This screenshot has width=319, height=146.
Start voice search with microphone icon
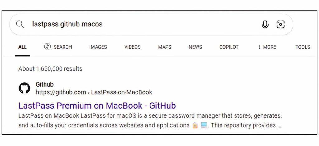coord(265,24)
